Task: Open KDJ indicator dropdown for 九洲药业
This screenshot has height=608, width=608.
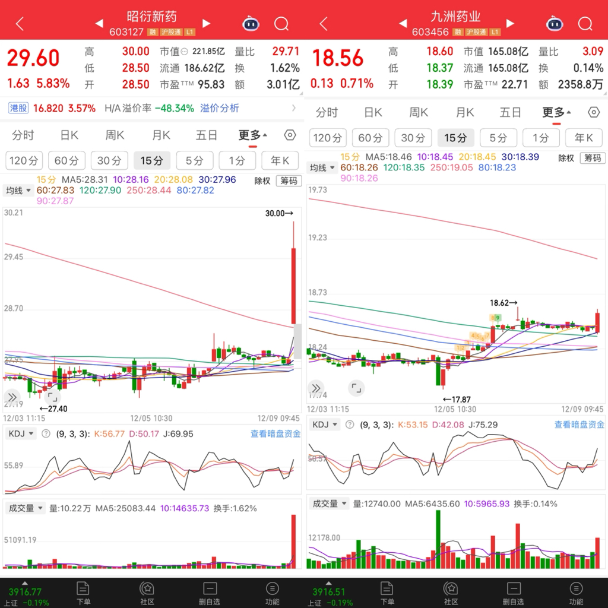Action: [325, 425]
